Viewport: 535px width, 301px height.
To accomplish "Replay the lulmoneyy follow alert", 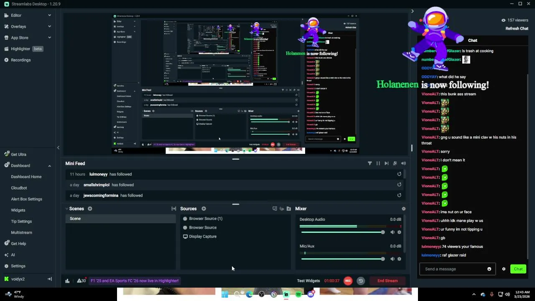I will point(399,174).
